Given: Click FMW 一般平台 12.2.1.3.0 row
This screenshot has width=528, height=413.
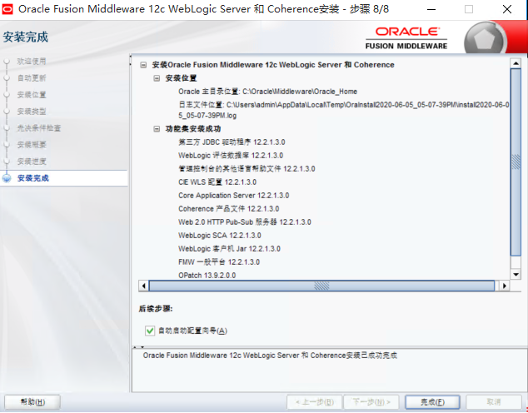Looking at the screenshot, I should [x=219, y=262].
